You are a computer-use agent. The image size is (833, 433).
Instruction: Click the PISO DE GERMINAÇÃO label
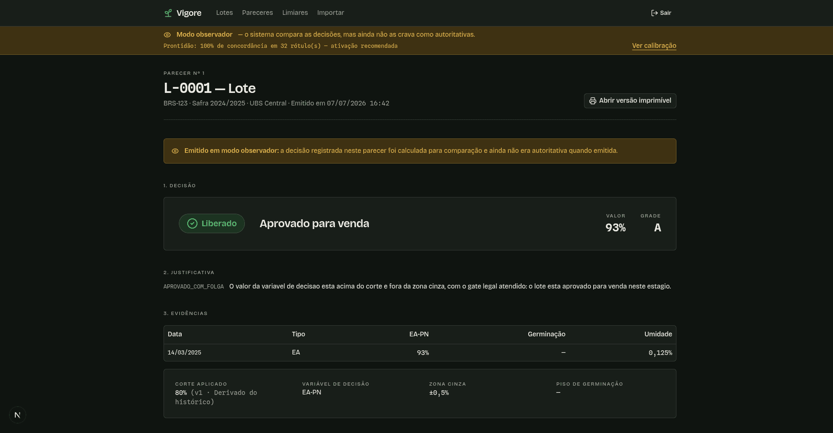coord(590,384)
